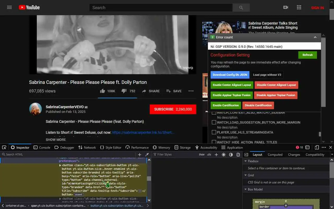Collapse the Grid section

[x=246, y=175]
